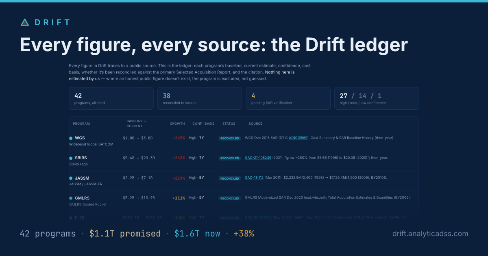Click the Drift triangle logo icon
Image resolution: width=488 pixels, height=256 pixels.
(x=25, y=22)
